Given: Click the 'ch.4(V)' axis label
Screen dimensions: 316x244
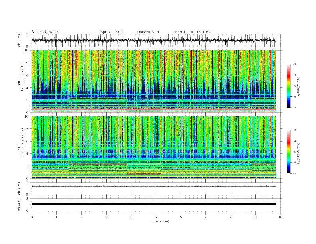Looking at the screenshot, I should 19,205.
